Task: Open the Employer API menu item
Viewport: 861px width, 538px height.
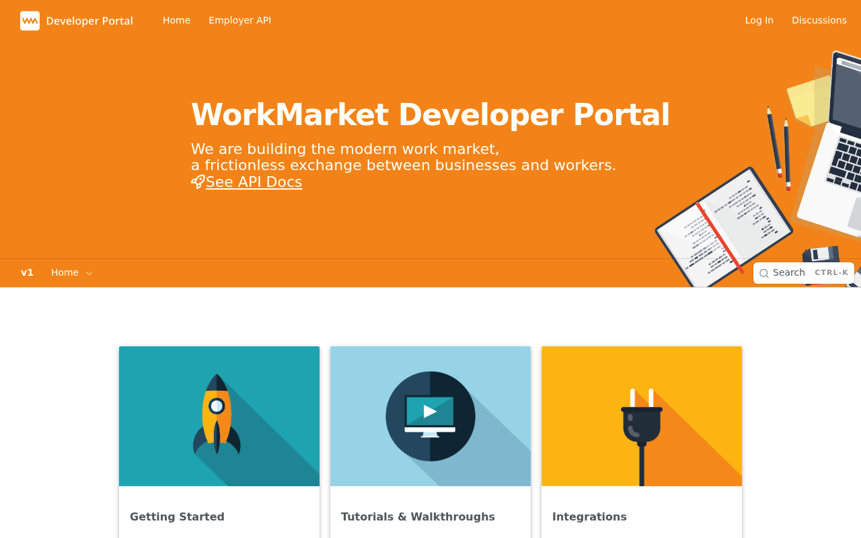Action: [x=239, y=20]
